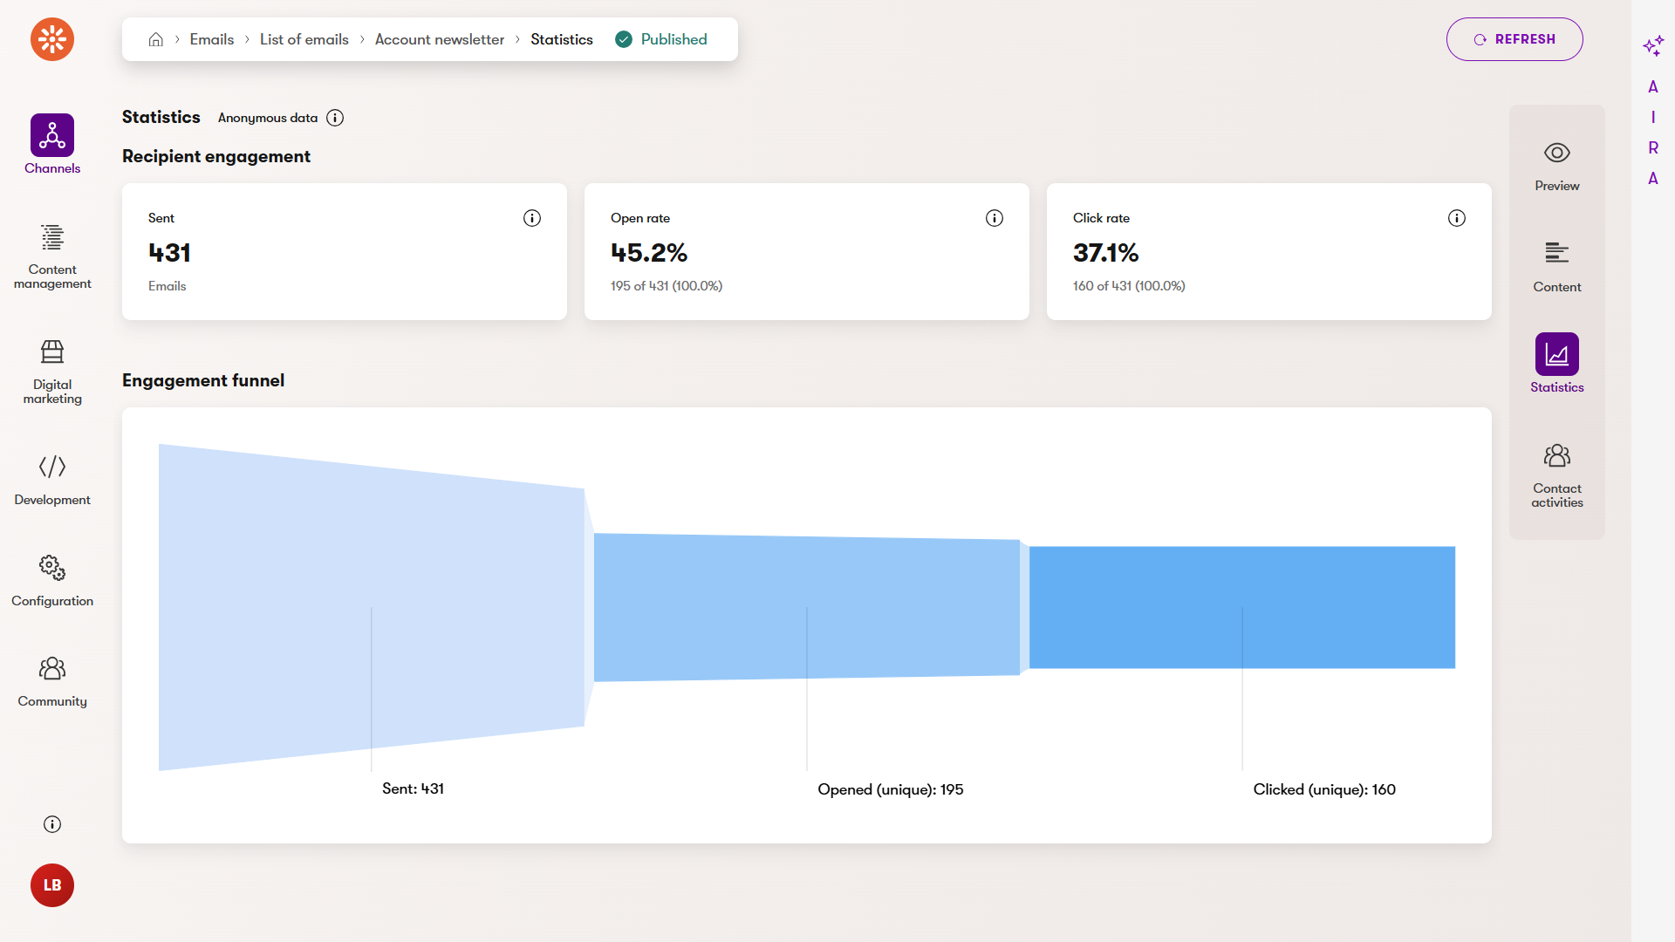
Task: Open Account newsletter breadcrumb link
Action: [x=440, y=39]
